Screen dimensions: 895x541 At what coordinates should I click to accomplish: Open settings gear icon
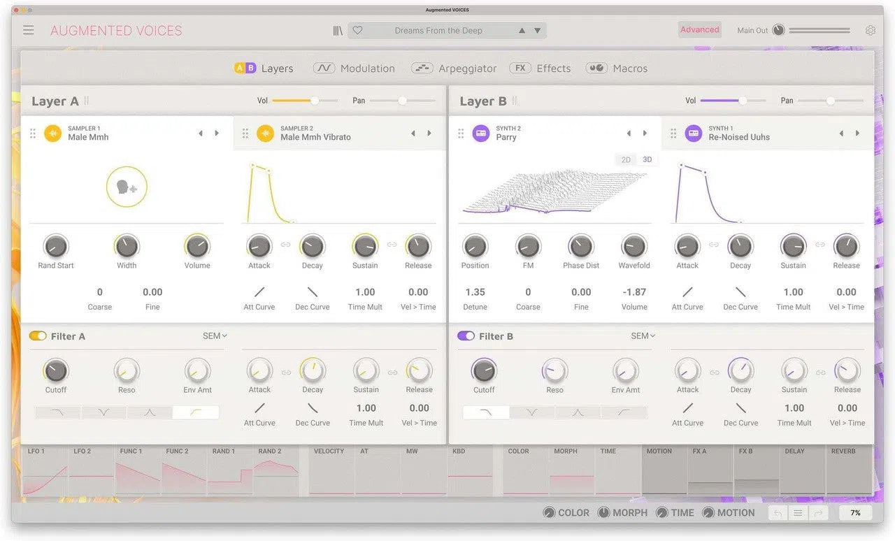(871, 30)
